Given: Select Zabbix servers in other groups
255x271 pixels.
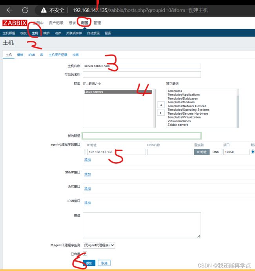Looking at the screenshot, I should coord(178,125).
